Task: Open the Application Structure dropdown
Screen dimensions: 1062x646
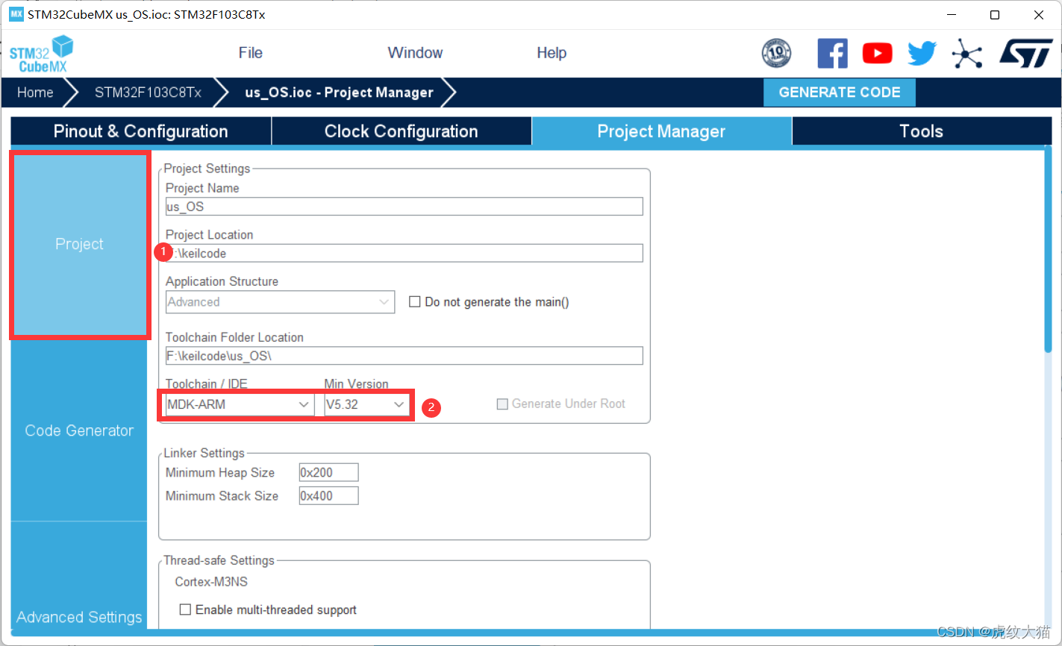Action: coord(280,302)
